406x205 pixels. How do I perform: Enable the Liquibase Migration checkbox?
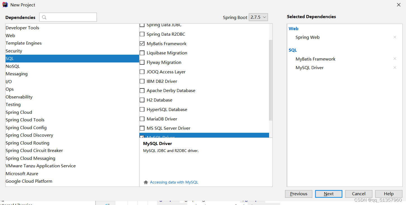(142, 53)
